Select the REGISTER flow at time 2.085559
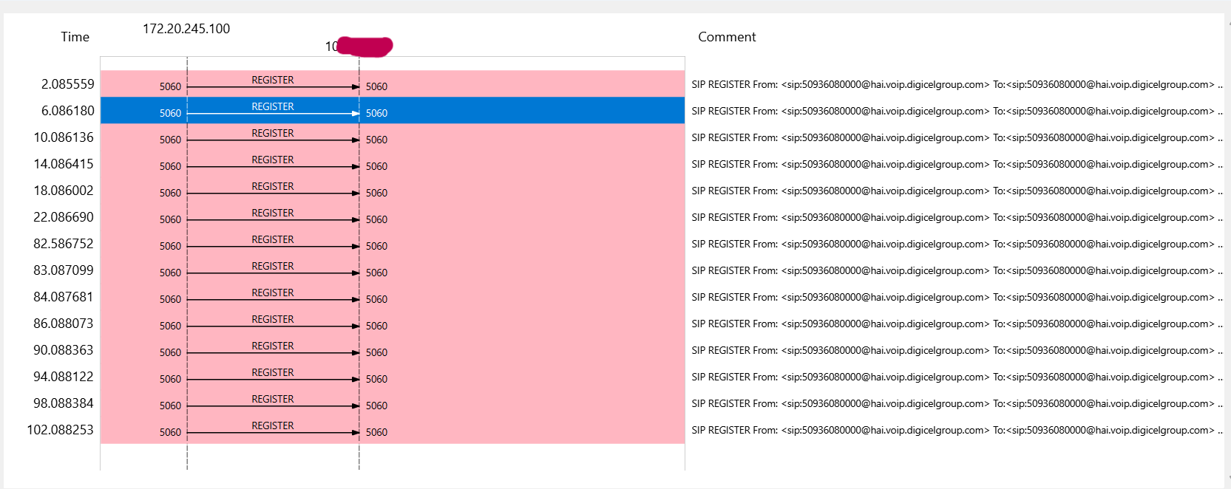 393,84
